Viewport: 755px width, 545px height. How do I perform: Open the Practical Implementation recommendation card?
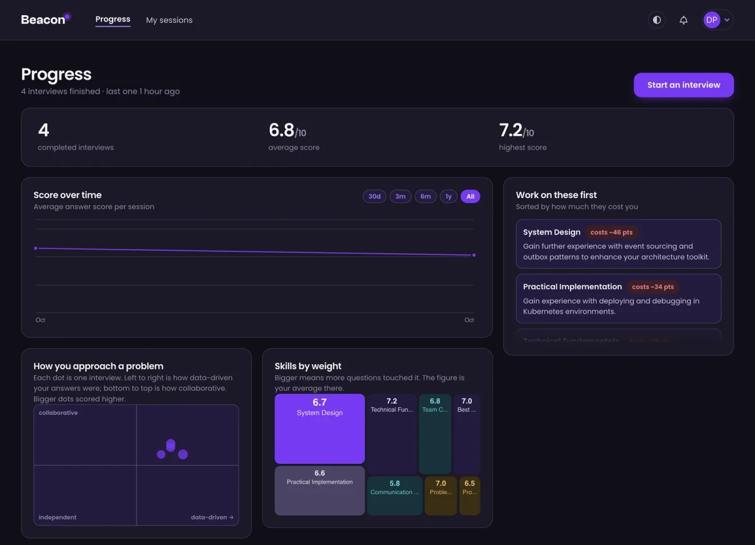point(618,299)
